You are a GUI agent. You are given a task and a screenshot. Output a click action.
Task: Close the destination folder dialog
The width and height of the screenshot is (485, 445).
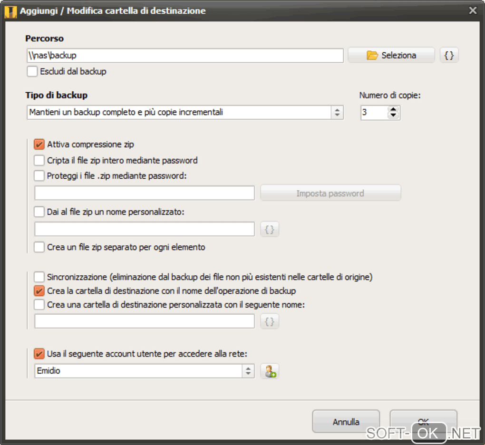point(473,10)
